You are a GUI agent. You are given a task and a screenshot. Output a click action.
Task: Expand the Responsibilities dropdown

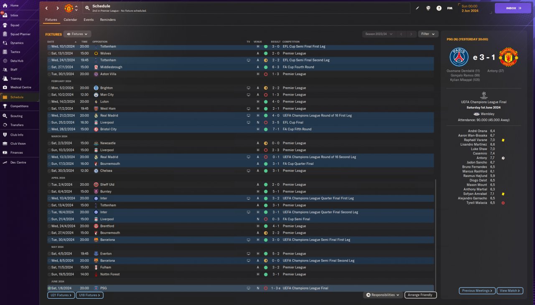(x=383, y=295)
